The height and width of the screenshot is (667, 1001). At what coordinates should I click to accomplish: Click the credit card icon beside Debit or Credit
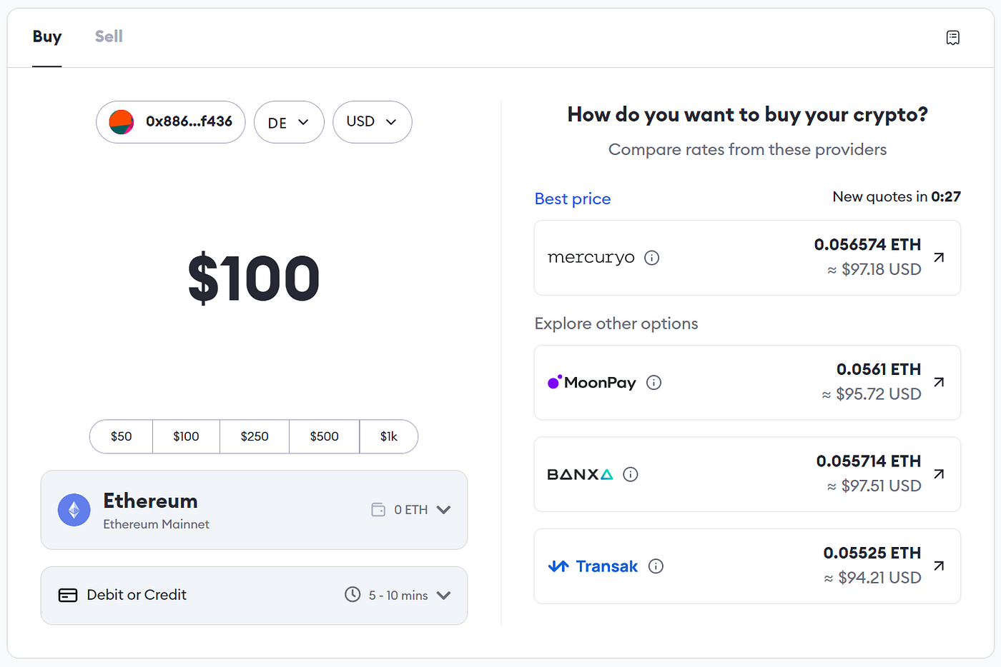coord(68,596)
